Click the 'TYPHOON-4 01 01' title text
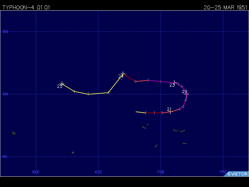The image size is (249, 187). [26, 7]
